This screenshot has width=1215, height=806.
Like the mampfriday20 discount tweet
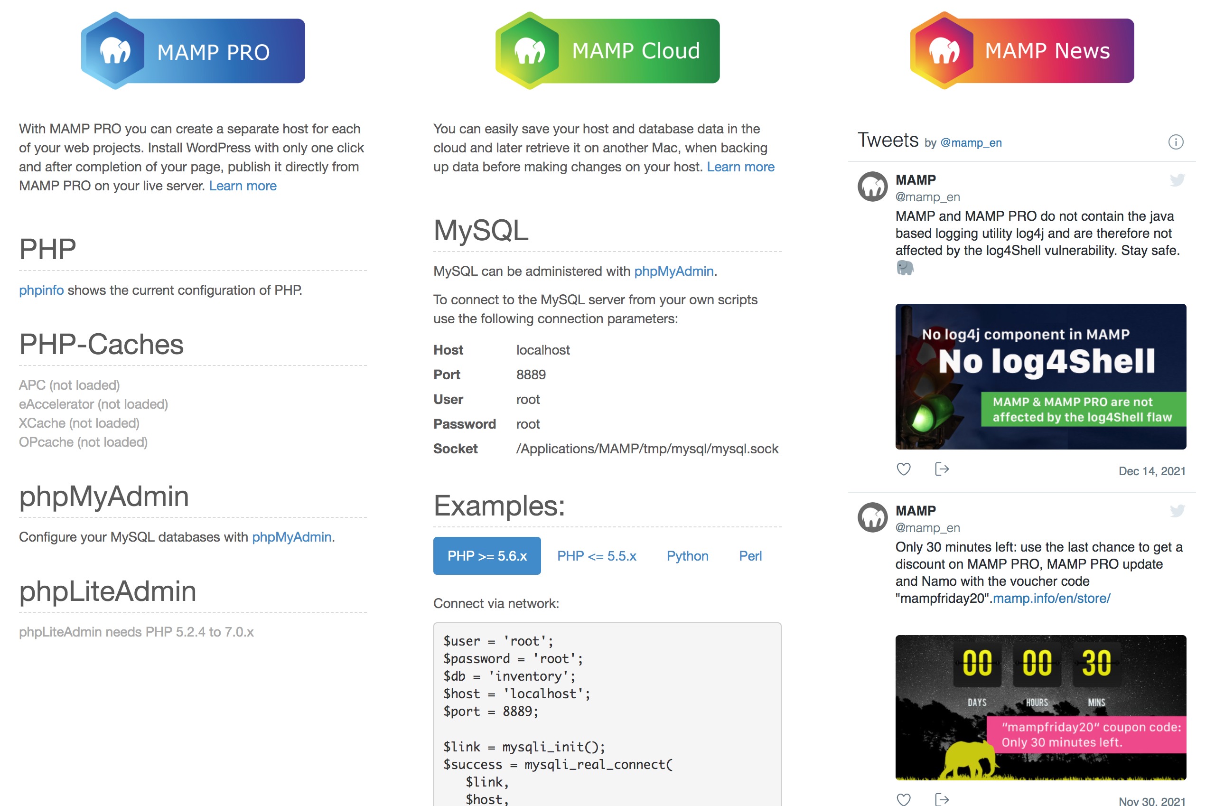tap(904, 799)
